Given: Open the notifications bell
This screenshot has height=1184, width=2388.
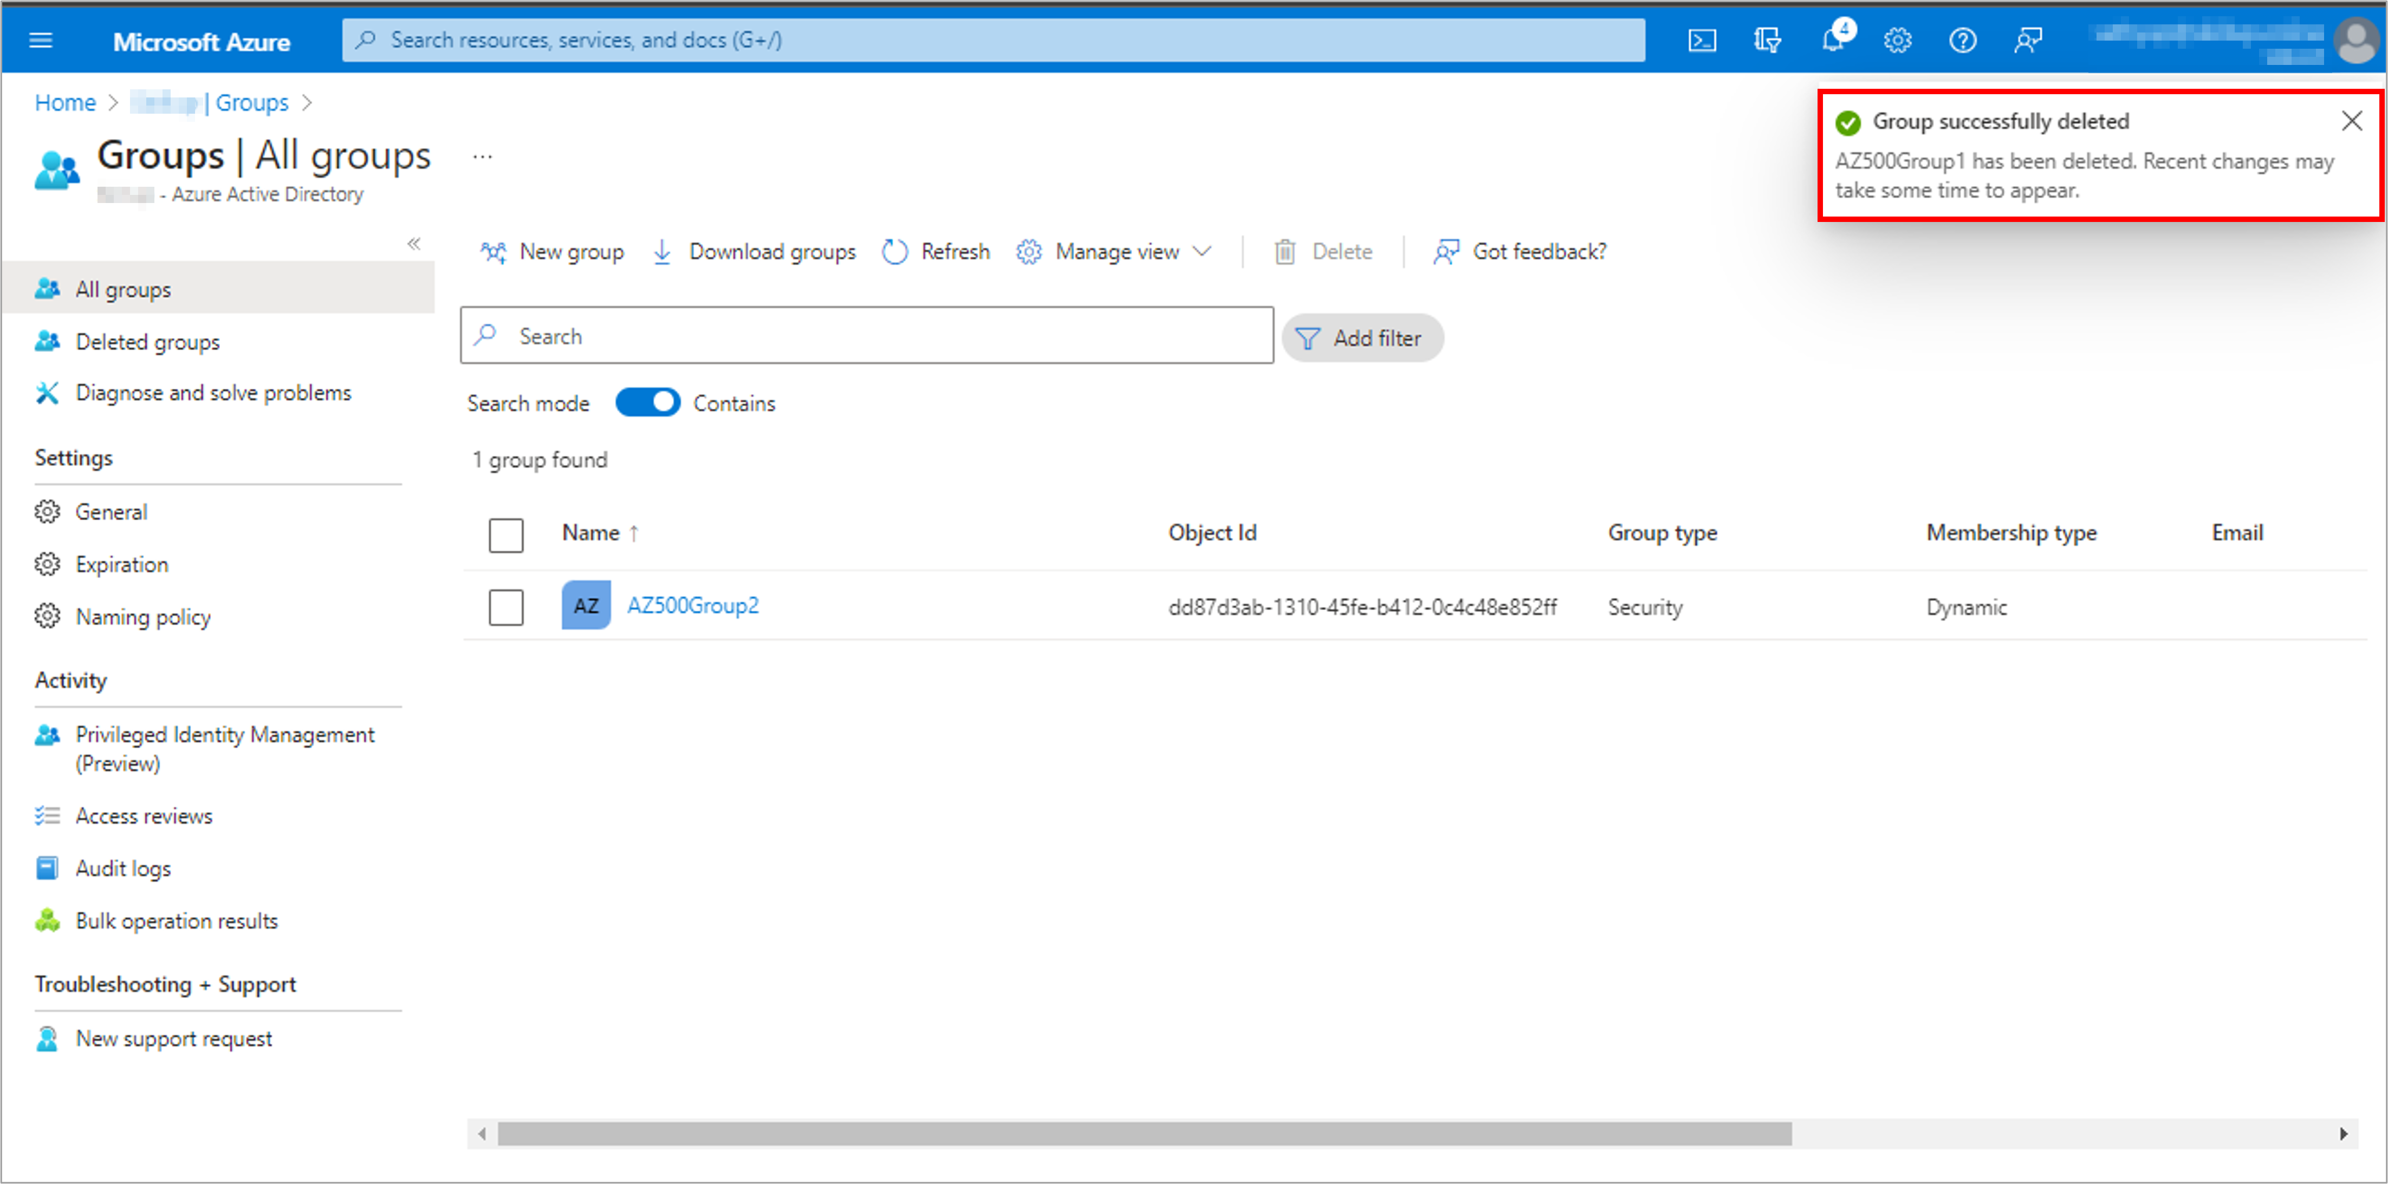Looking at the screenshot, I should [1834, 40].
